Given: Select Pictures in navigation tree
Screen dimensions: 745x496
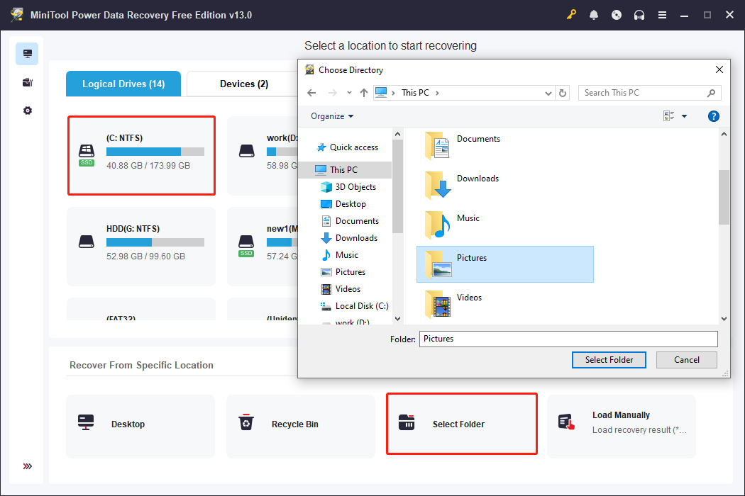Looking at the screenshot, I should coord(344,272).
